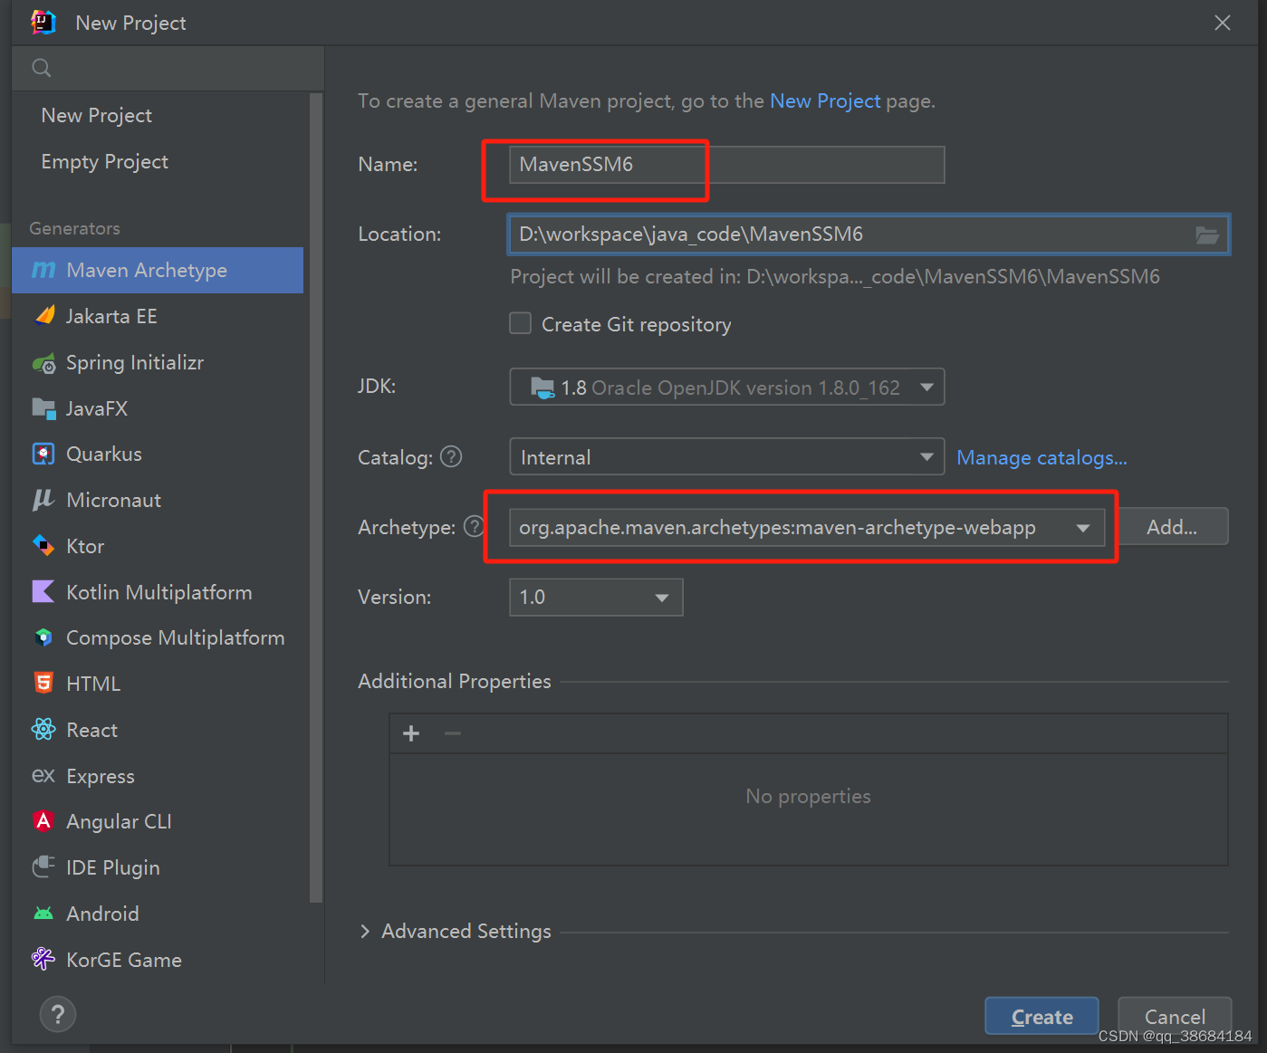Click the Micronaut generator label

pos(114,500)
